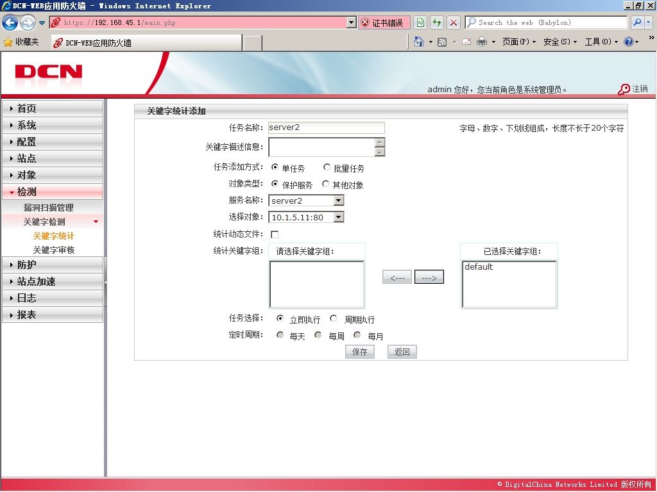Open a new blank tab
Screen dimensions: 657x492
point(253,43)
